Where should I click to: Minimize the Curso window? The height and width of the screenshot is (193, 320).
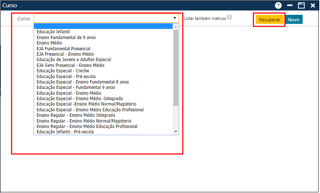(290, 5)
